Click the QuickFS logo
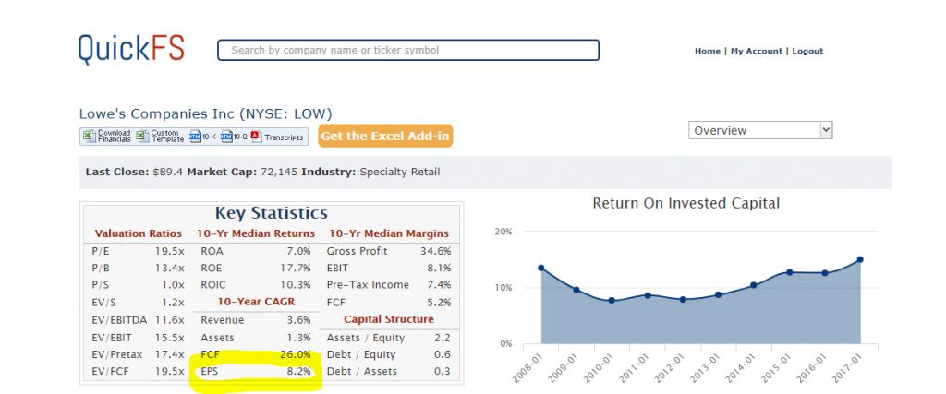Viewport: 946px width, 394px height. tap(131, 50)
